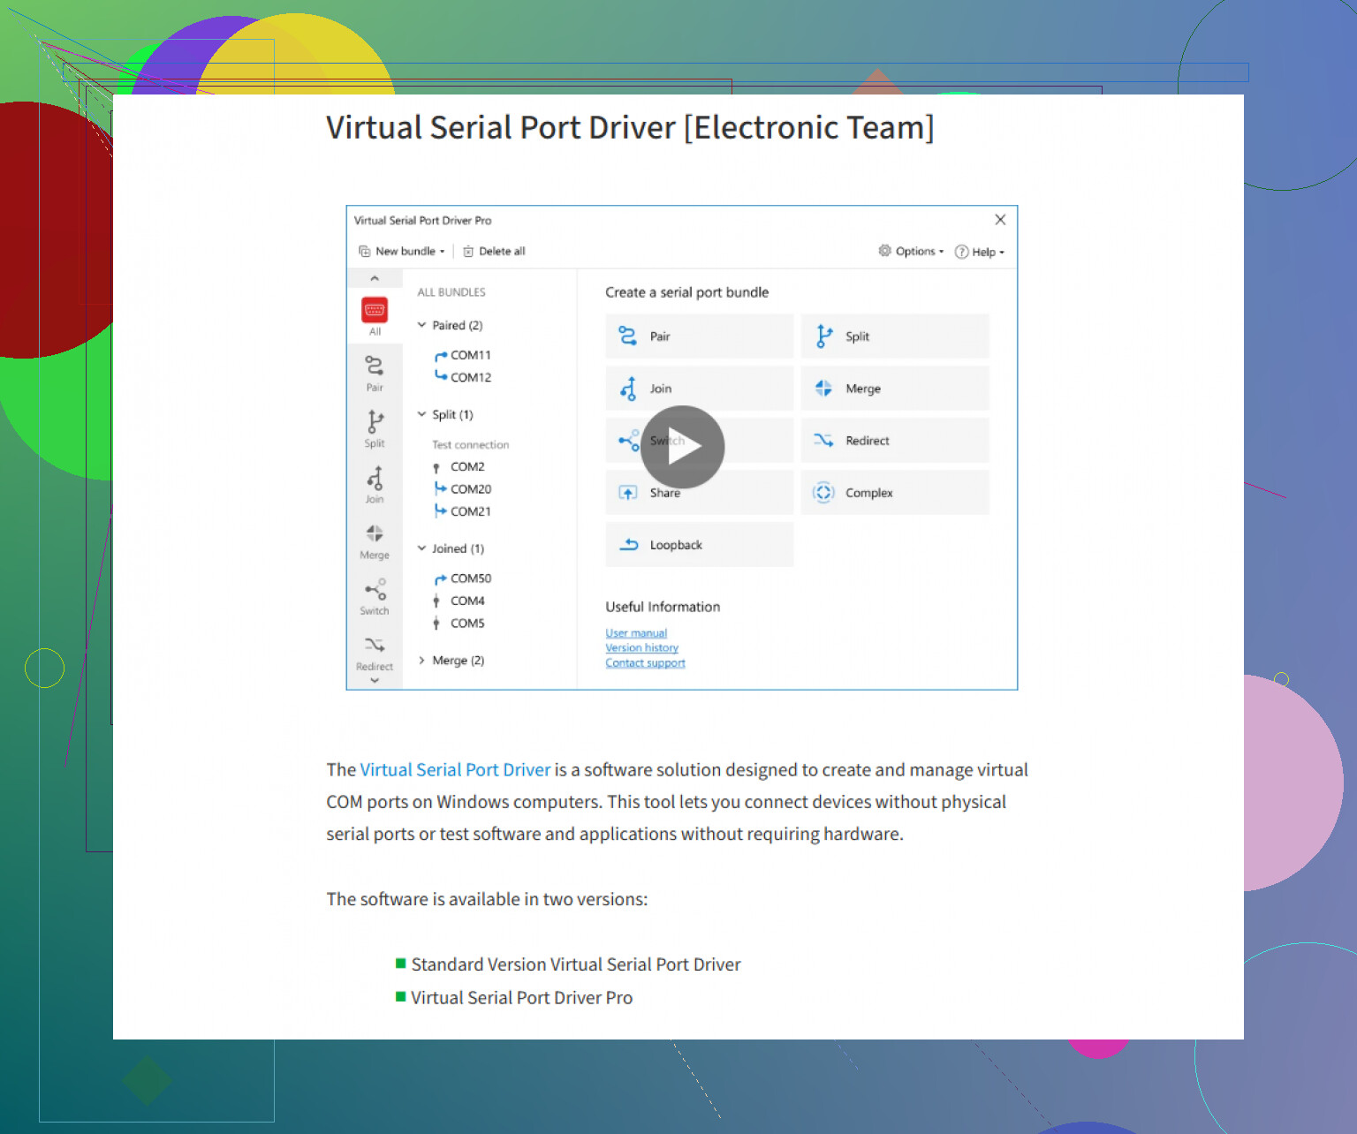Play the video with center play button
1357x1134 pixels.
[x=682, y=447]
